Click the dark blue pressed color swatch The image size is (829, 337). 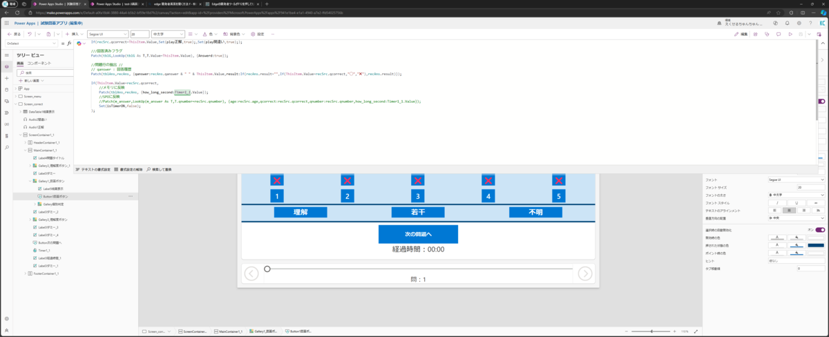tap(816, 245)
